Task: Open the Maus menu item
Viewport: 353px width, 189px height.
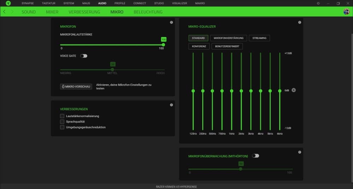Action: coord(86,3)
